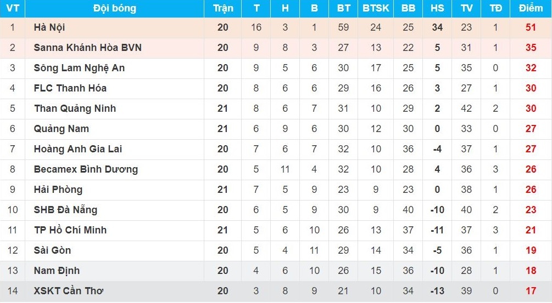This screenshot has height=303, width=552.
Task: Click Nam Định team name
Action: 57,271
